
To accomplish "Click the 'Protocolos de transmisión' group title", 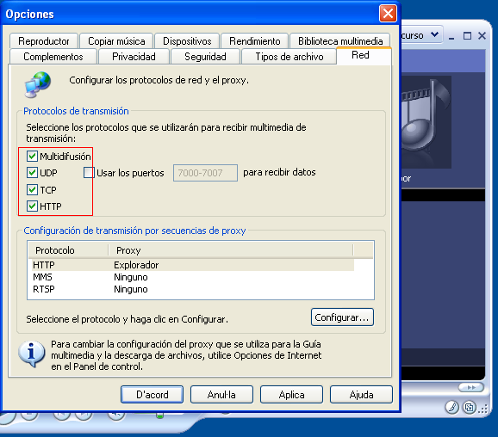I will point(76,111).
